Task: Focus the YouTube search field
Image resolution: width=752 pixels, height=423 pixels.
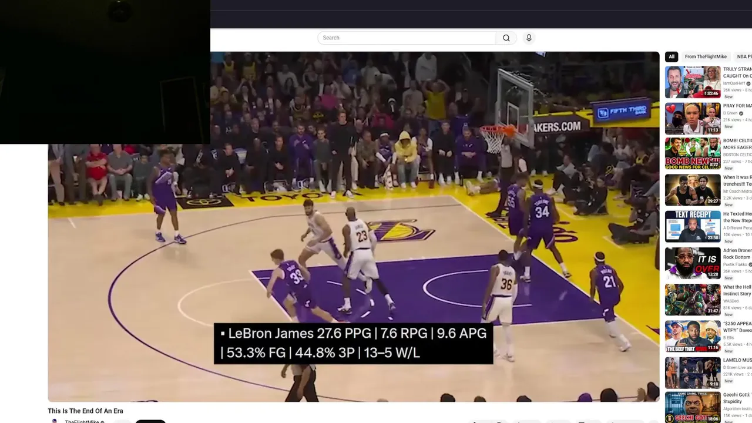Action: pyautogui.click(x=407, y=38)
